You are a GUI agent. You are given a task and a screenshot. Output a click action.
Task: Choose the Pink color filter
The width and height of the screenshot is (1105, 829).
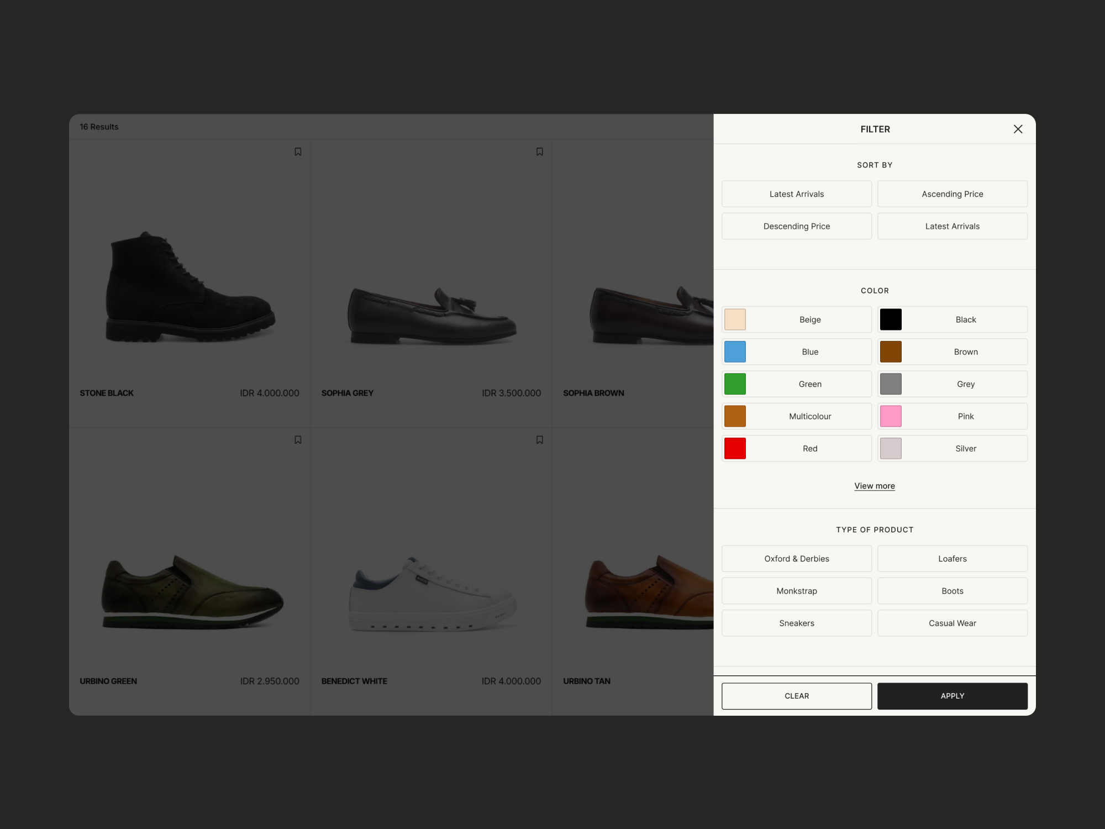(x=953, y=416)
